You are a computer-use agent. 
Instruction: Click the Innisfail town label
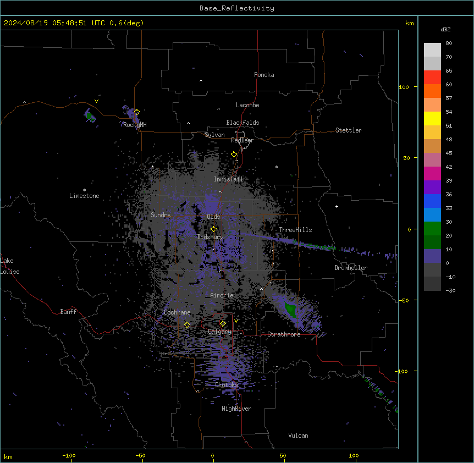point(228,179)
